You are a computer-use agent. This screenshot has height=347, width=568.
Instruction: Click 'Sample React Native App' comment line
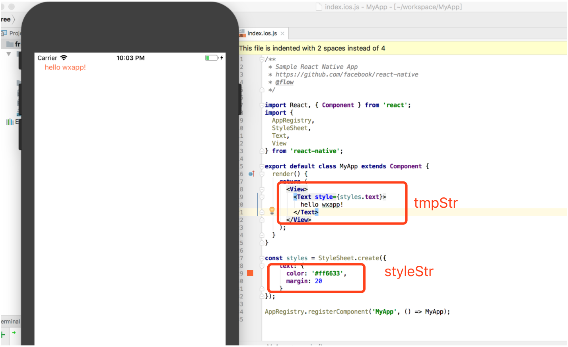(x=317, y=67)
